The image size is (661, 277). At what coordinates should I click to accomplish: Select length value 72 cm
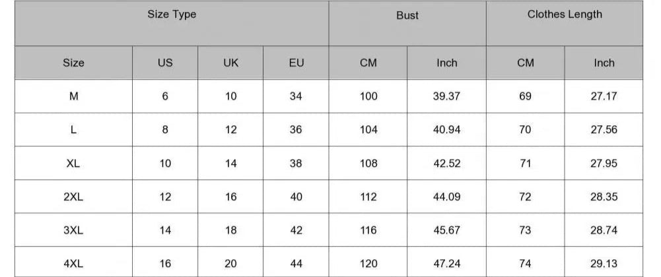click(525, 197)
